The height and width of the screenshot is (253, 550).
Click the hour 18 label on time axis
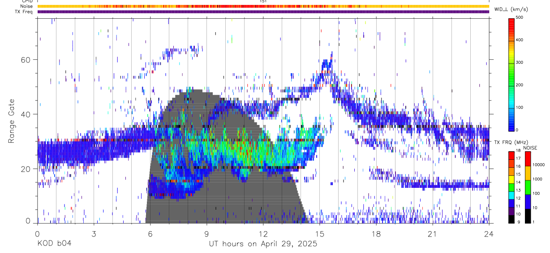376,233
